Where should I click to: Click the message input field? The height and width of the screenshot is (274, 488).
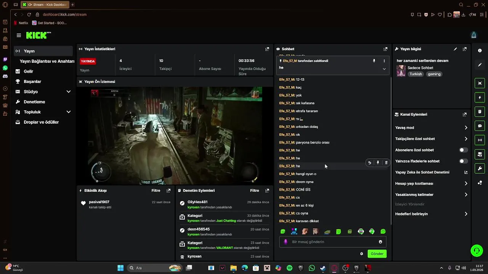click(x=333, y=242)
